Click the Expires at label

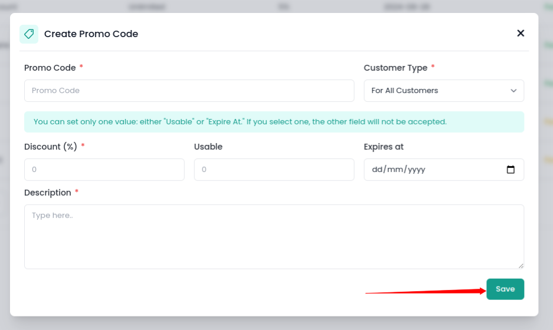point(384,147)
